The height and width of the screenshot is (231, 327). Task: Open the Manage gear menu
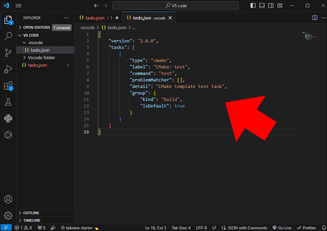(8, 216)
